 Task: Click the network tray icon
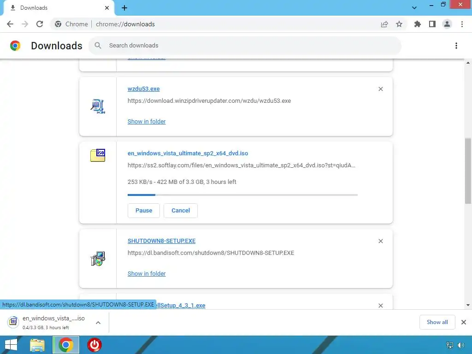point(450,345)
